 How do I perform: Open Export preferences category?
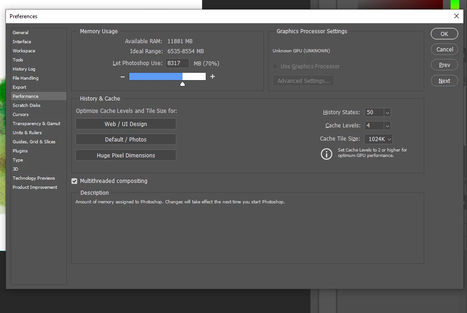[38, 87]
